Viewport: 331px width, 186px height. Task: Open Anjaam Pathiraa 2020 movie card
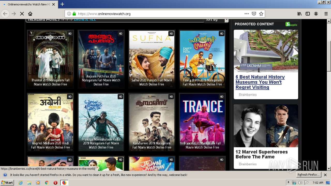101,59
